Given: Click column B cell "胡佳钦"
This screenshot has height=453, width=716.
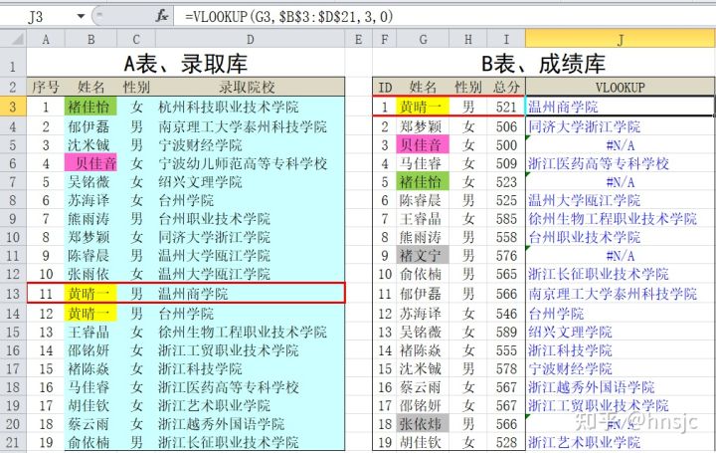Looking at the screenshot, I should 90,405.
